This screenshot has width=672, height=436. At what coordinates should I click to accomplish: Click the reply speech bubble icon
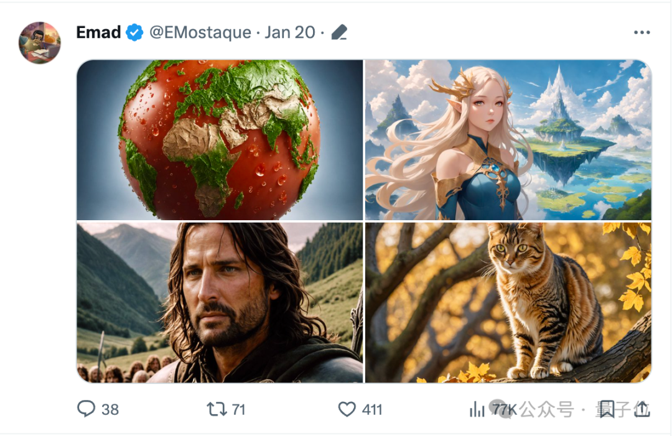pos(86,409)
